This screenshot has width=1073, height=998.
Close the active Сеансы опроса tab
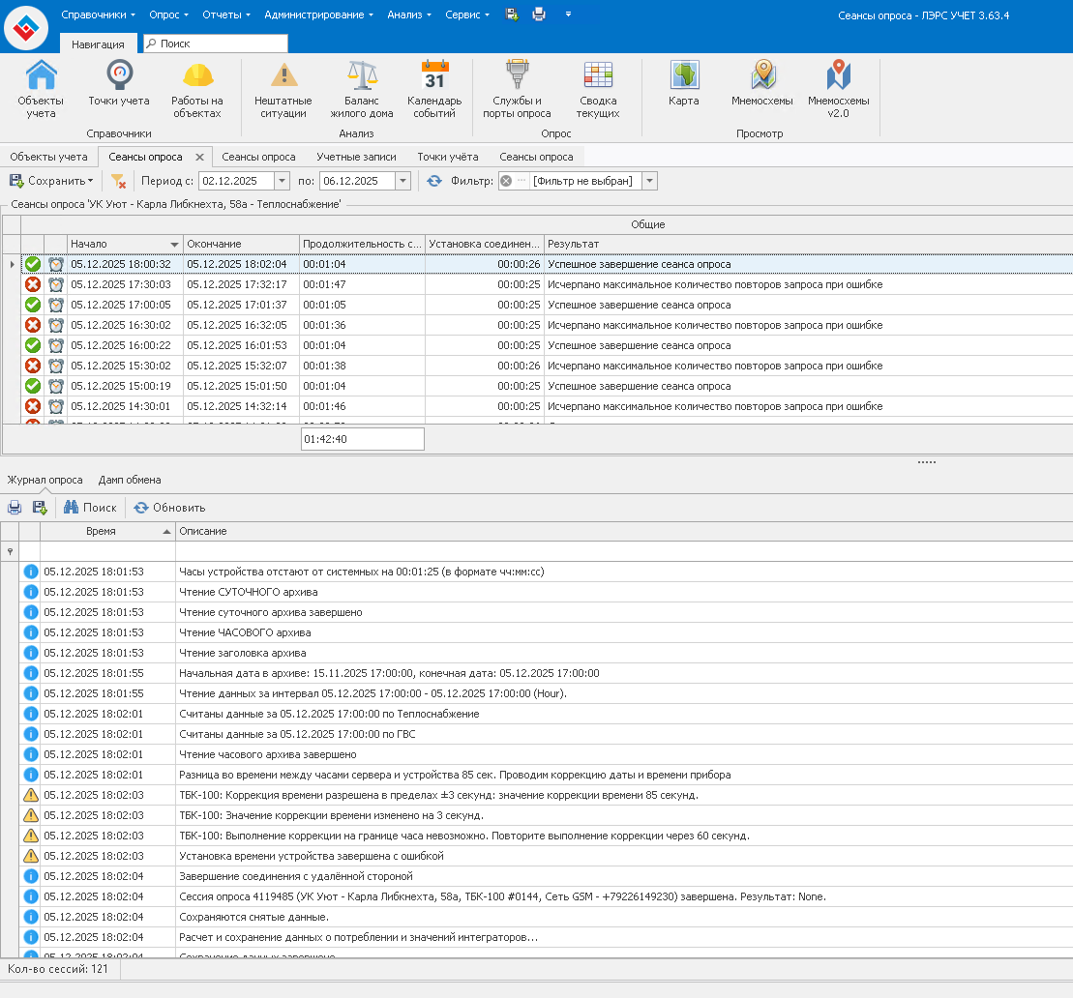tap(199, 157)
